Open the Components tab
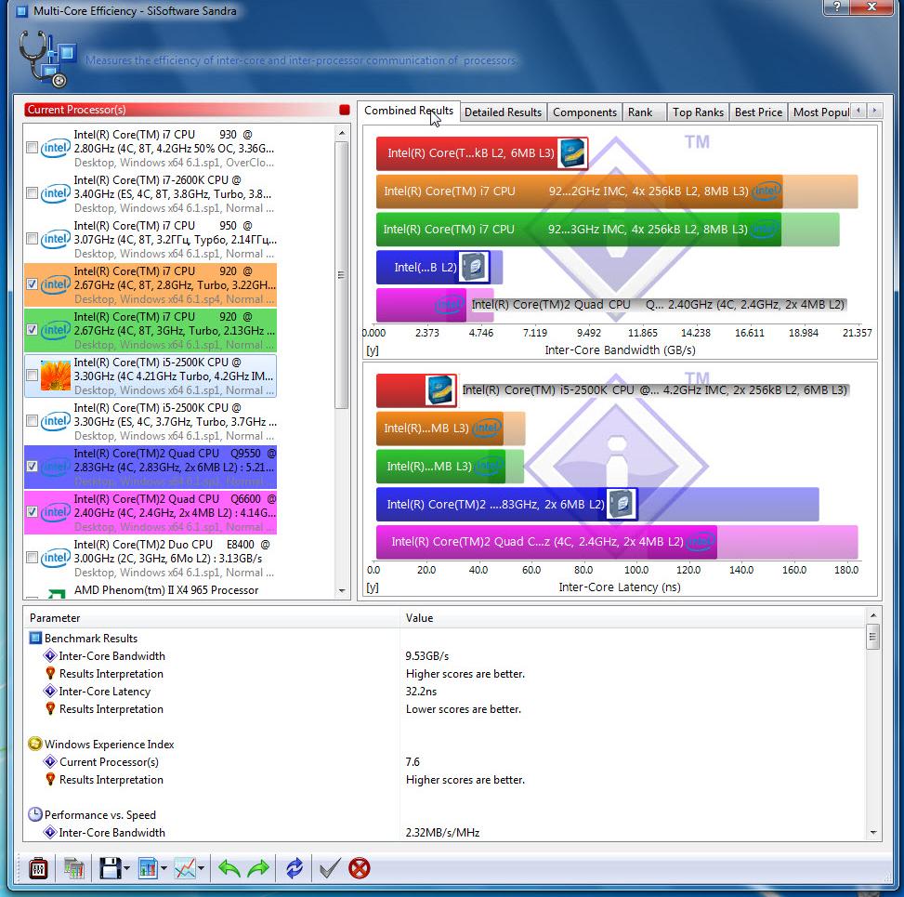 (584, 112)
